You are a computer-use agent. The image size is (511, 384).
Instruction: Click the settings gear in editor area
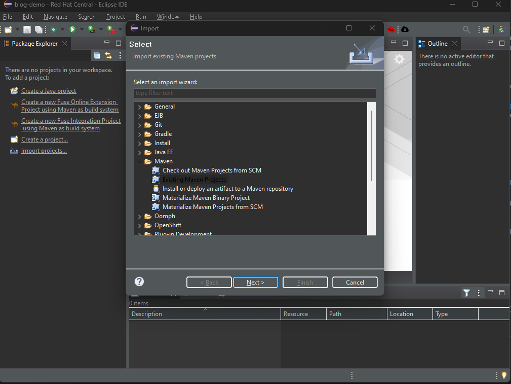pyautogui.click(x=399, y=59)
